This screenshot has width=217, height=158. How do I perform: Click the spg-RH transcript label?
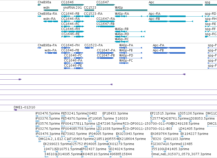pyautogui.click(x=211, y=19)
